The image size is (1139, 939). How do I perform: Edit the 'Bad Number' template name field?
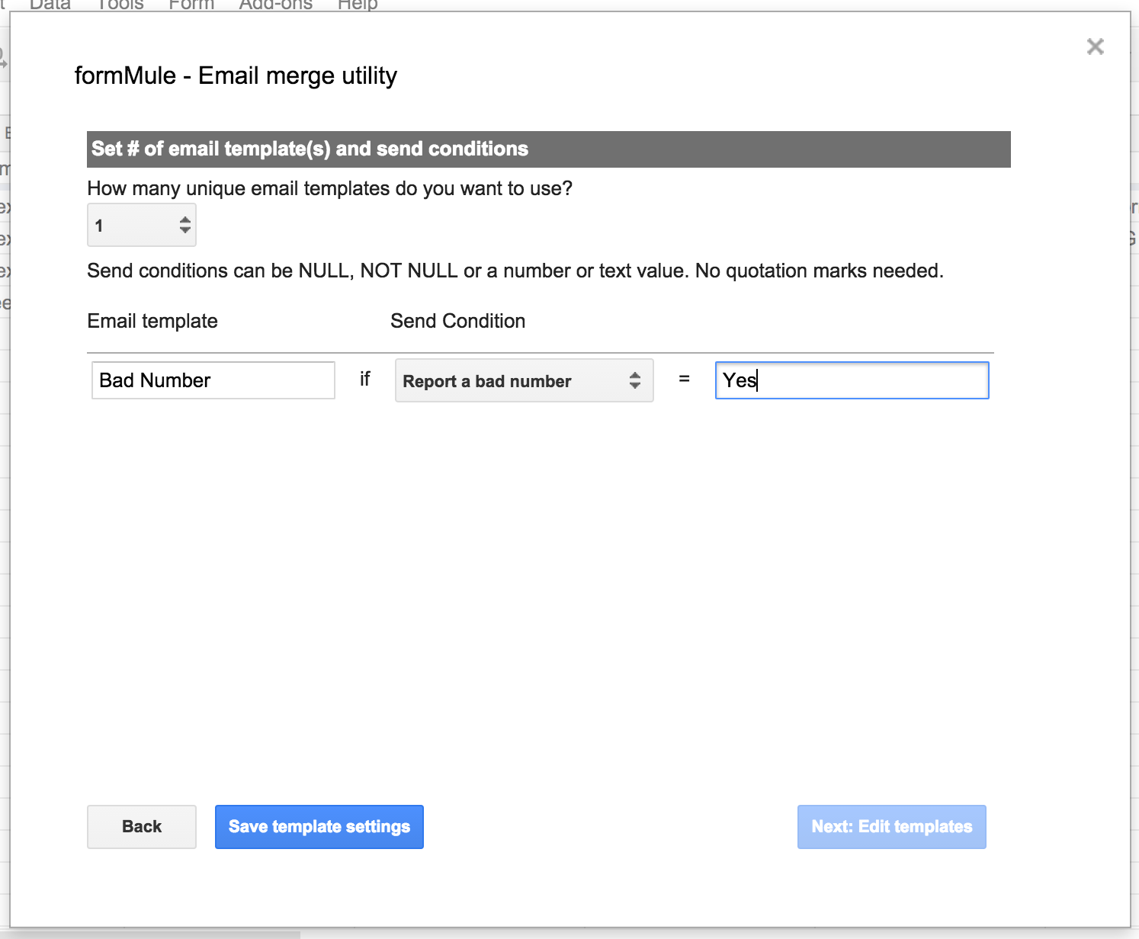[213, 380]
